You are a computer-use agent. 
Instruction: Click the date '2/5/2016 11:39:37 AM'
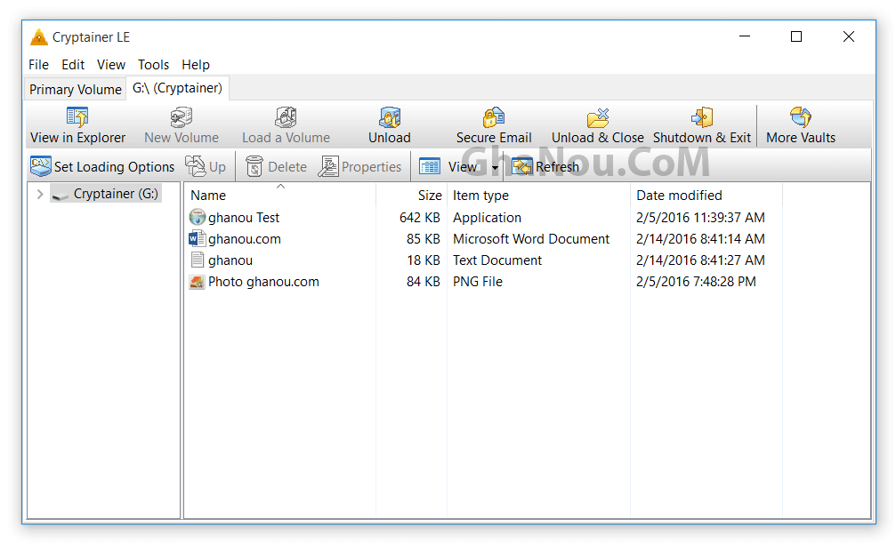pos(700,218)
